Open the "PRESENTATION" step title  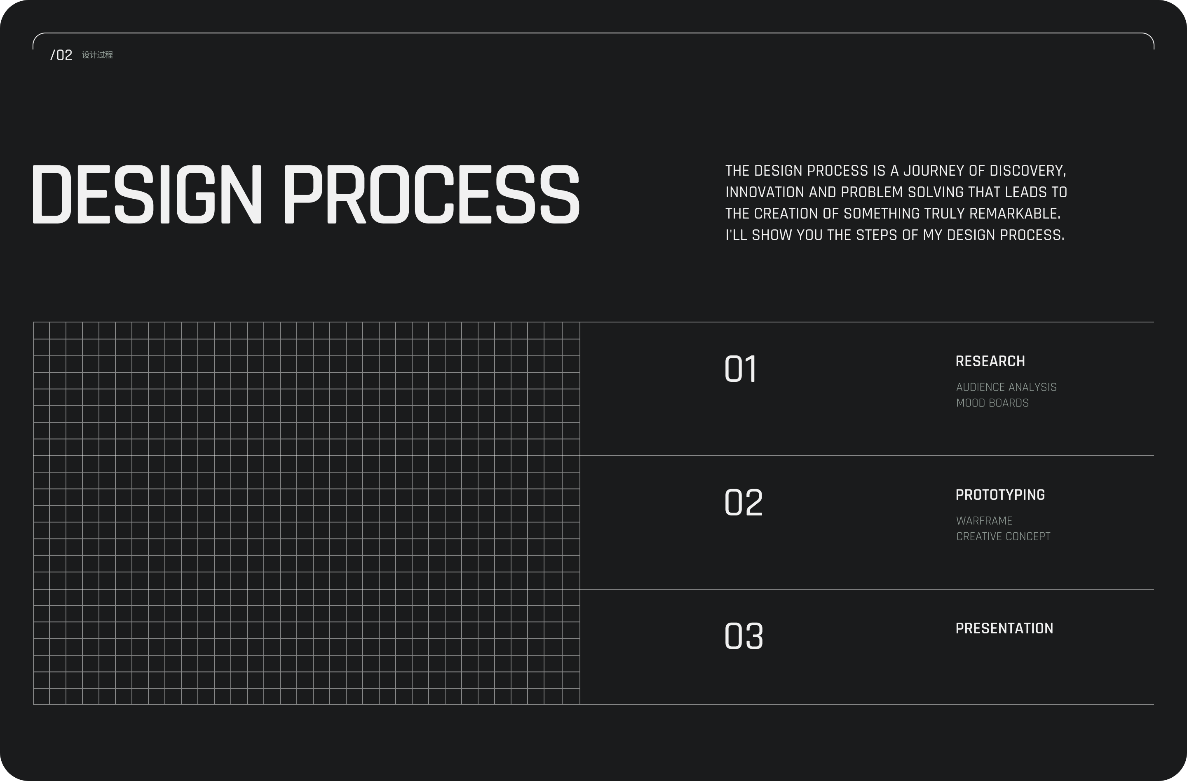click(x=1004, y=628)
